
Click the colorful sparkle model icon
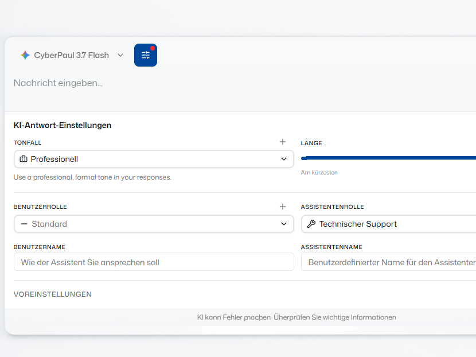(25, 55)
